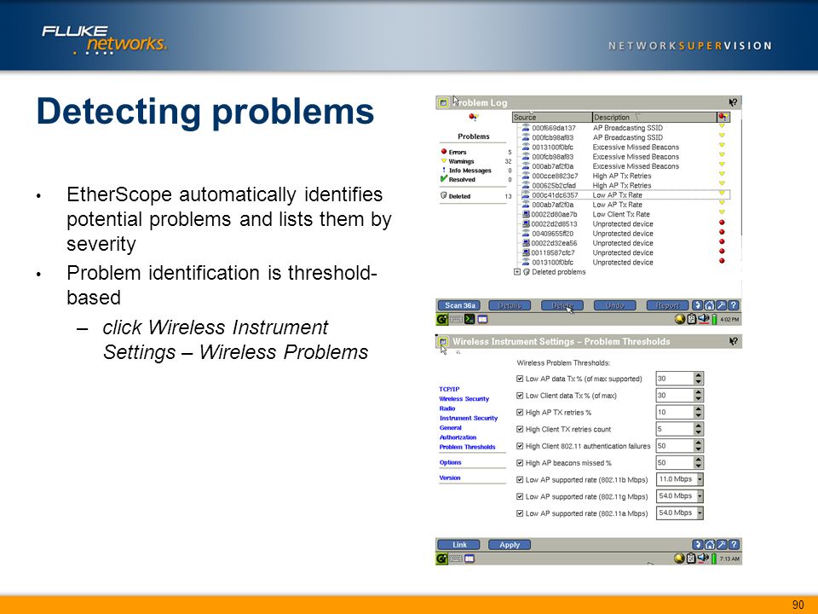Open the TCP/IP settings page
Image resolution: width=818 pixels, height=614 pixels.
(449, 389)
